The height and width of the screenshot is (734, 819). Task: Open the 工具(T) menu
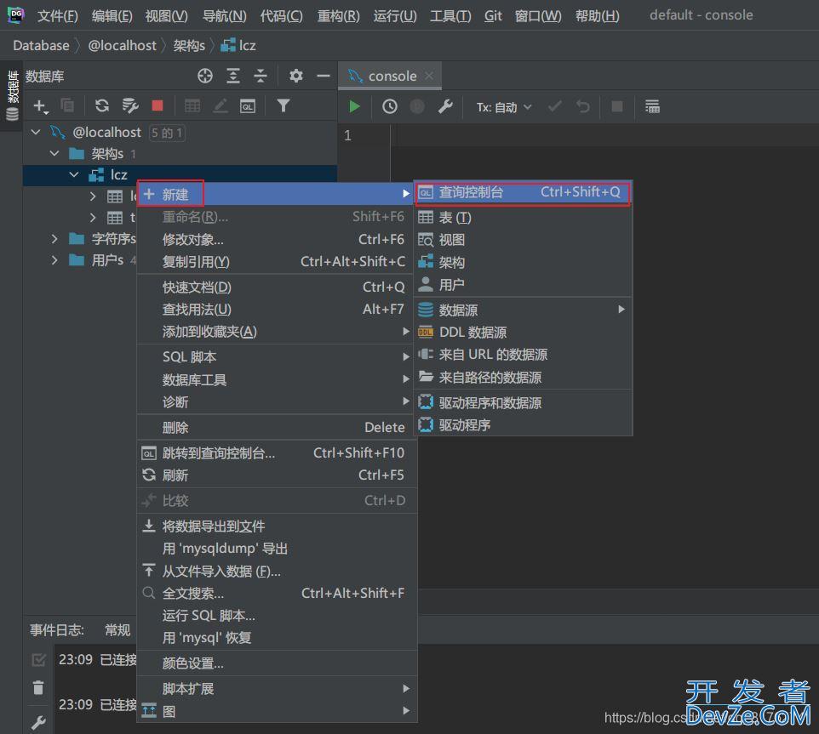(x=450, y=16)
